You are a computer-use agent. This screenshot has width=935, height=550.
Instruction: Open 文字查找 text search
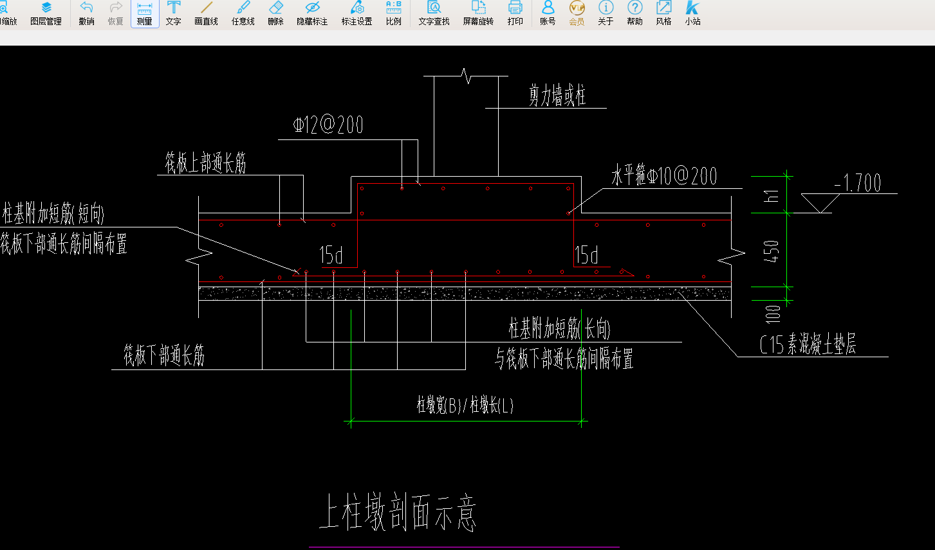(x=434, y=13)
